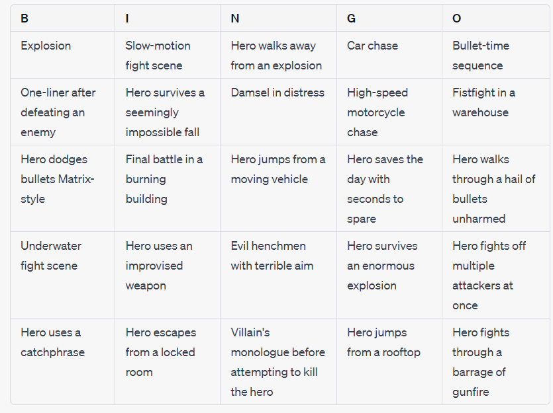Select the 'Slow-motion fight scene' cell
Screen dimensions: 553x413
[158, 56]
